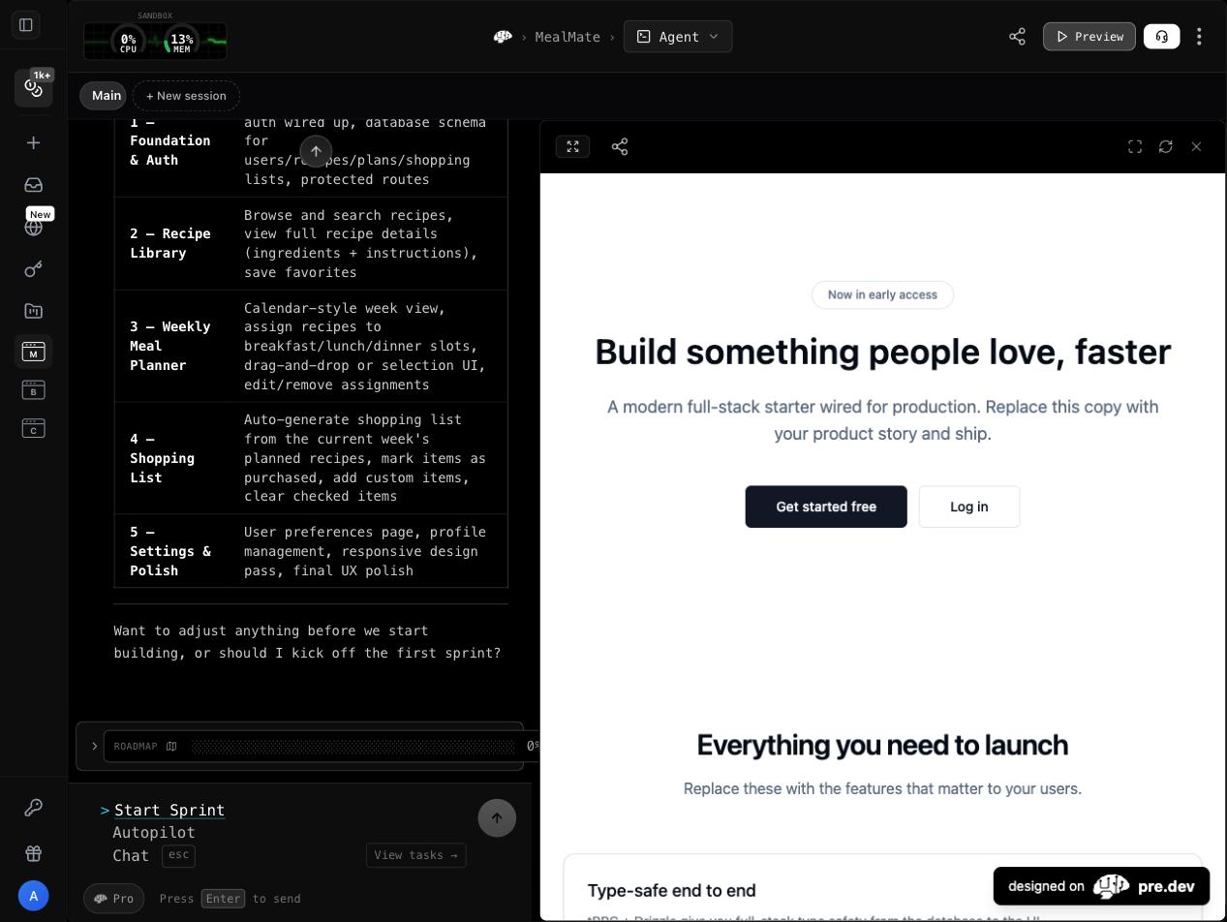Close the preview panel
1227x922 pixels.
(1197, 147)
